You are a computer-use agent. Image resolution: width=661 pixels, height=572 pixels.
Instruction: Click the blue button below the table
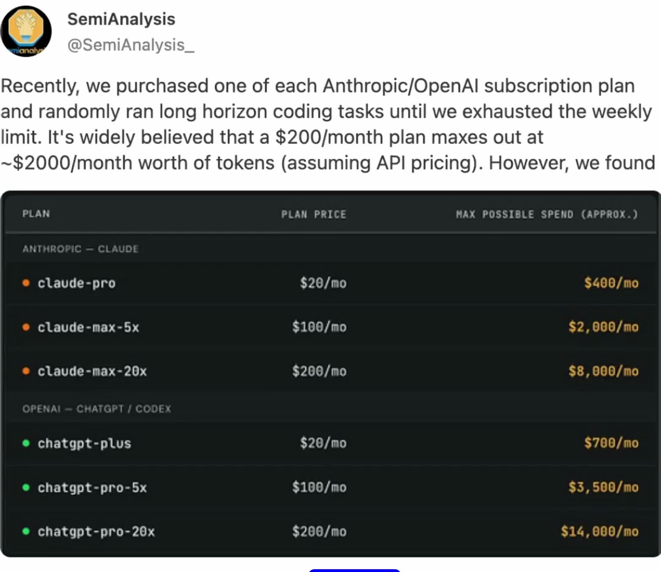click(x=354, y=570)
